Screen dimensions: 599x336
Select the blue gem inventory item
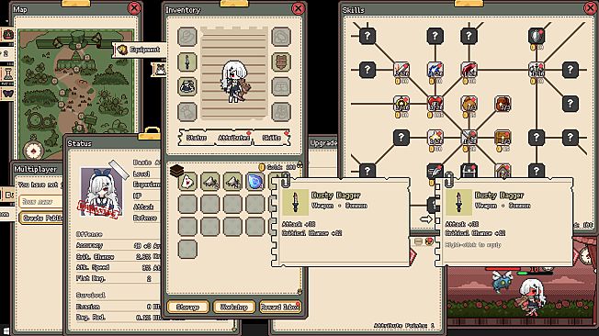(254, 182)
